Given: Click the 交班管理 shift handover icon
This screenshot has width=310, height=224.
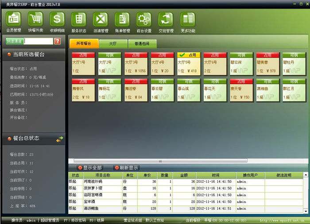Looking at the screenshot, I should (166, 19).
